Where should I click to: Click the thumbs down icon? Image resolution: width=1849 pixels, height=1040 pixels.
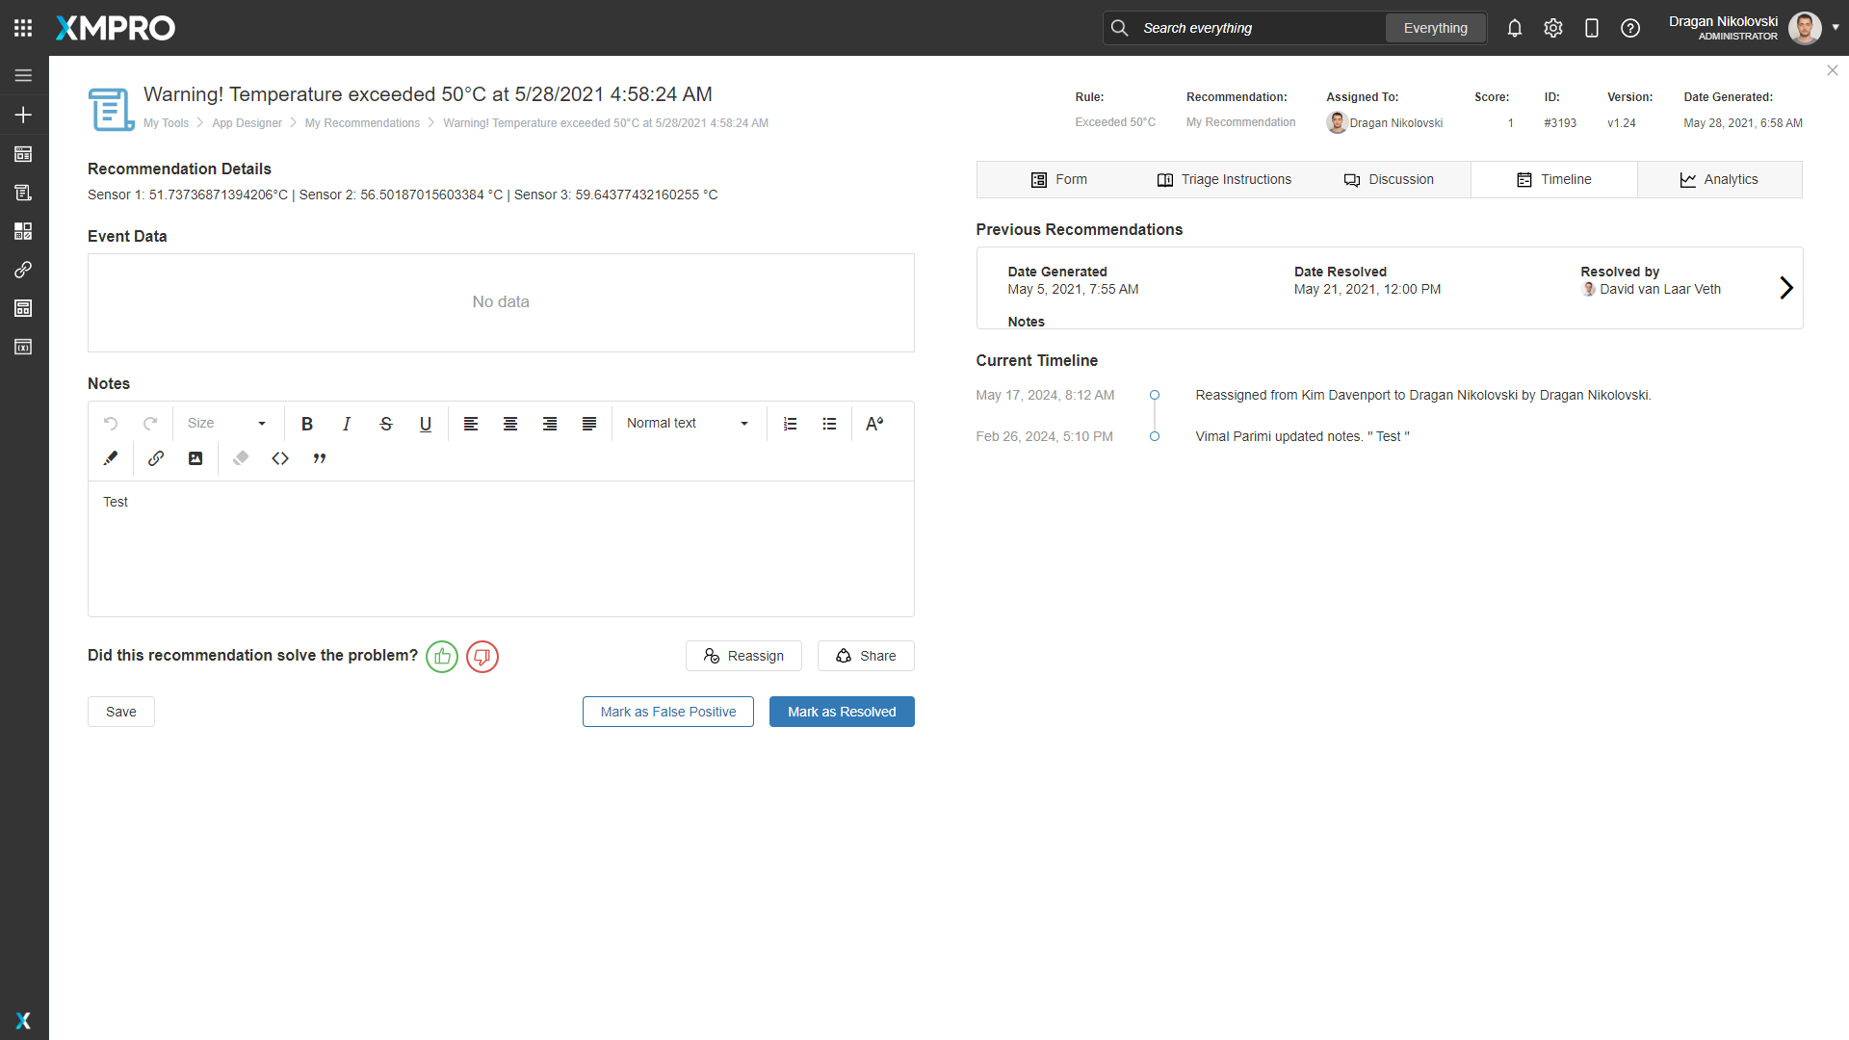(x=482, y=657)
